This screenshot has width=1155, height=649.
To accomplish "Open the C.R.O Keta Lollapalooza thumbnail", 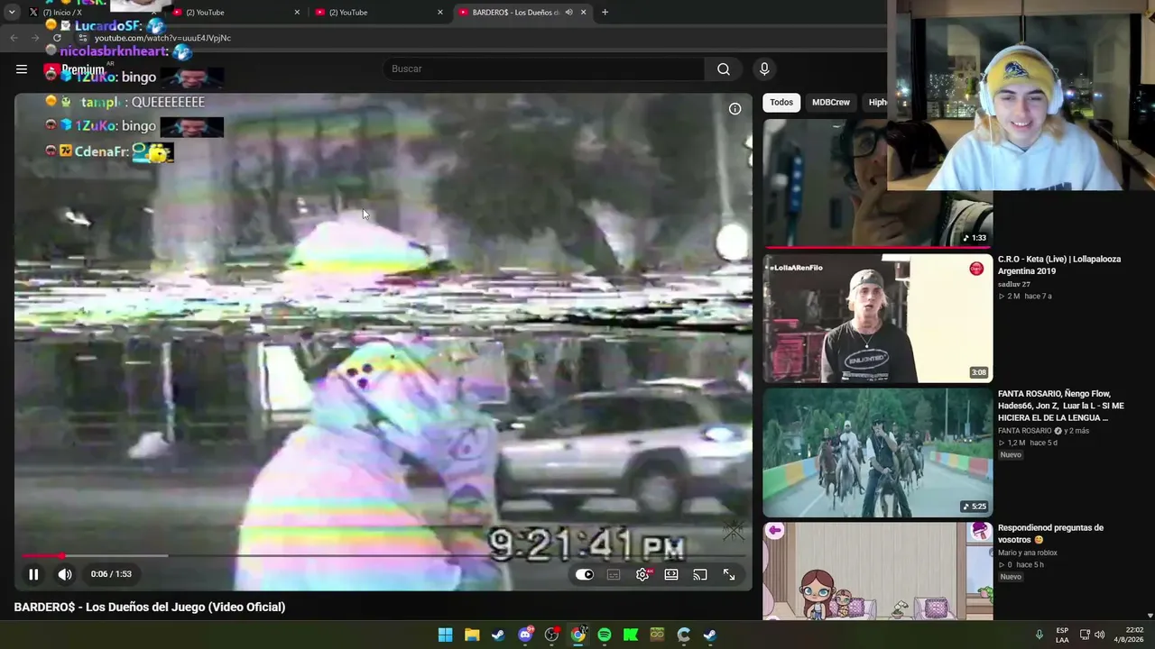I will click(878, 318).
